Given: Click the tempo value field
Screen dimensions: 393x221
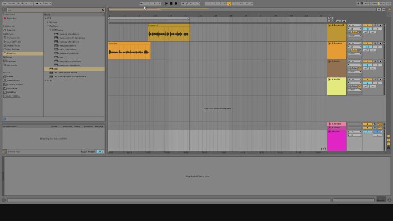Looking at the screenshot, I should coord(12,3).
